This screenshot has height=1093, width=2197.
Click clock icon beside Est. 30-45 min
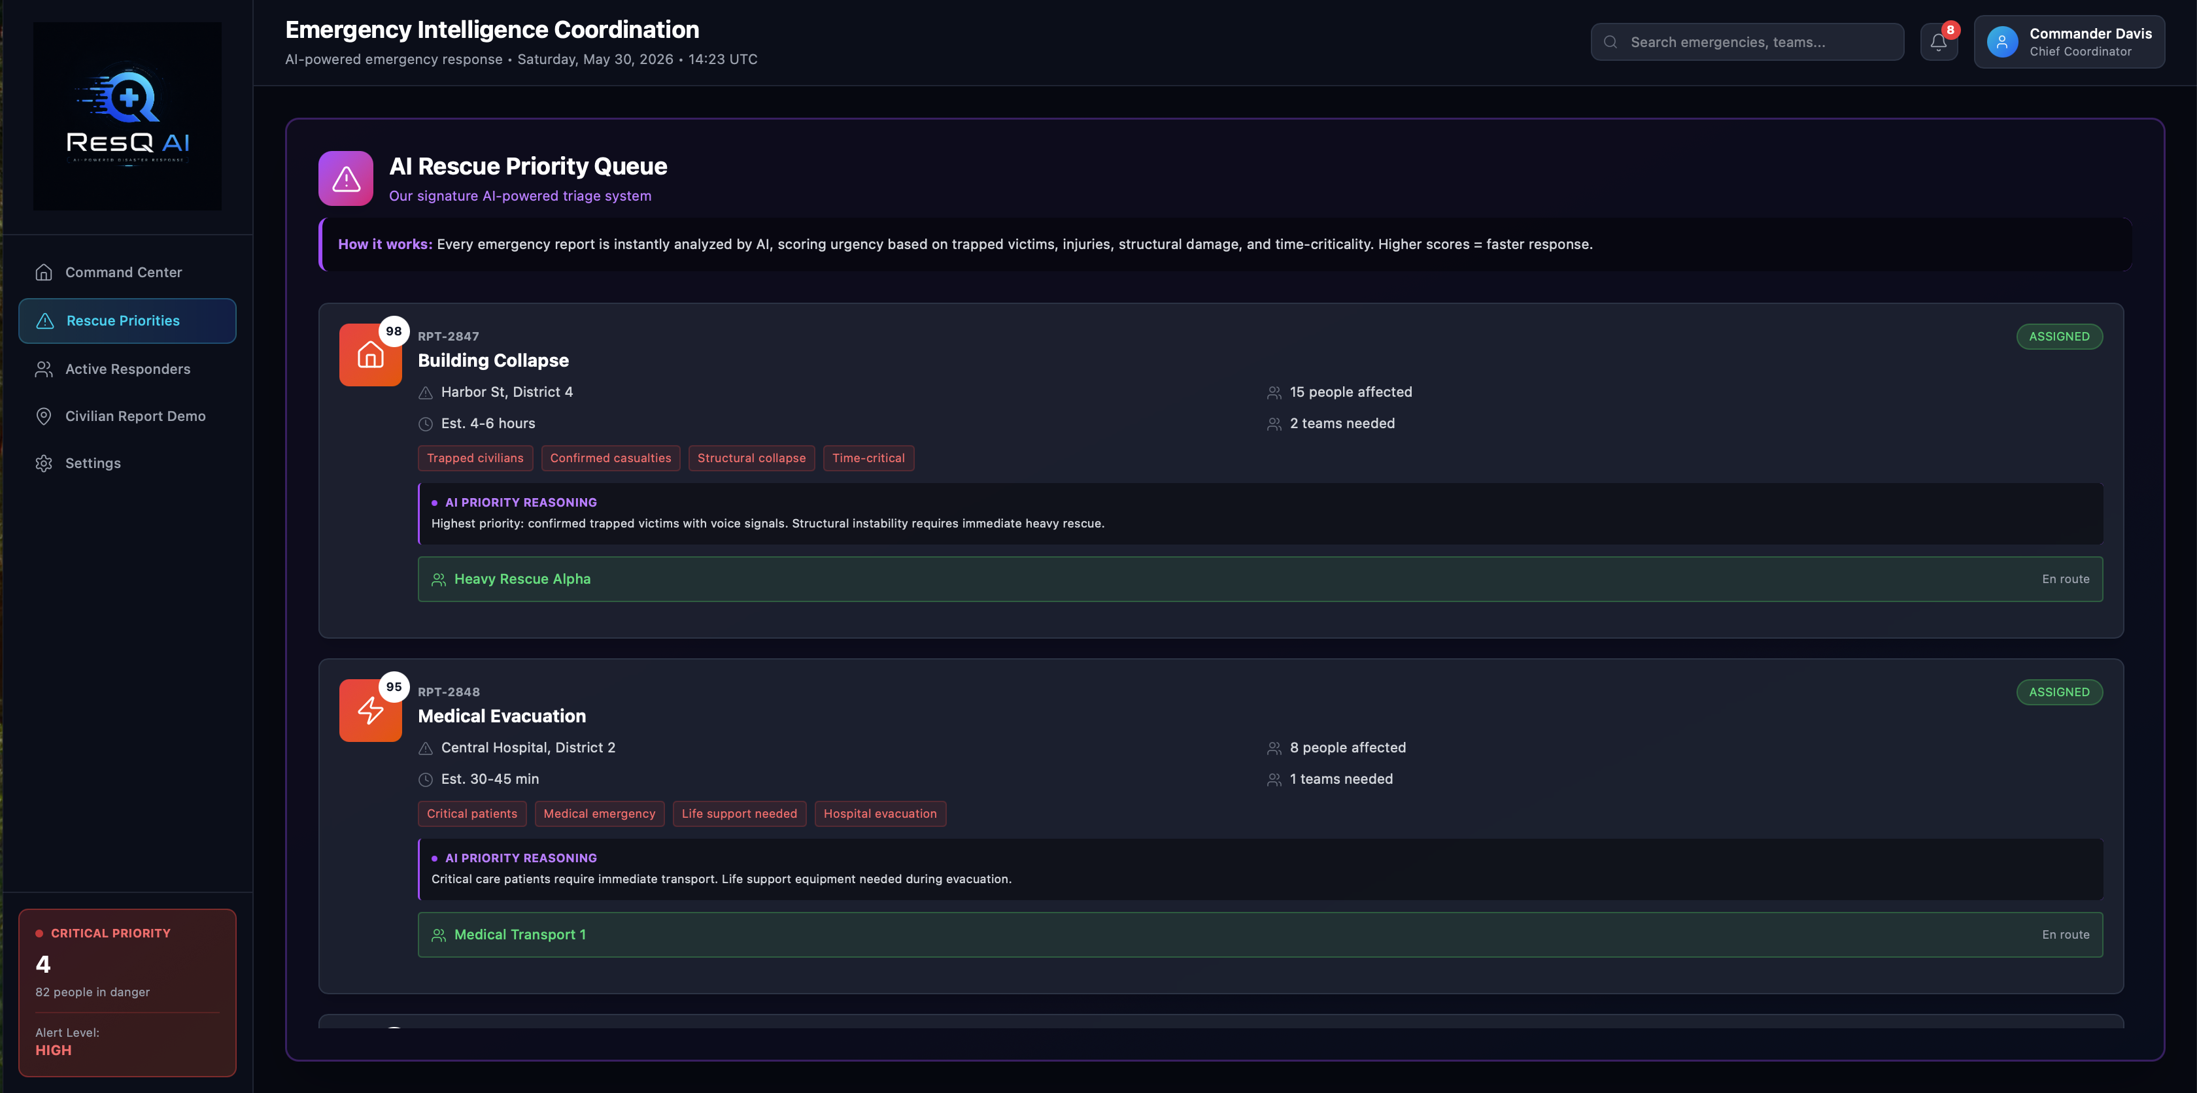tap(426, 779)
